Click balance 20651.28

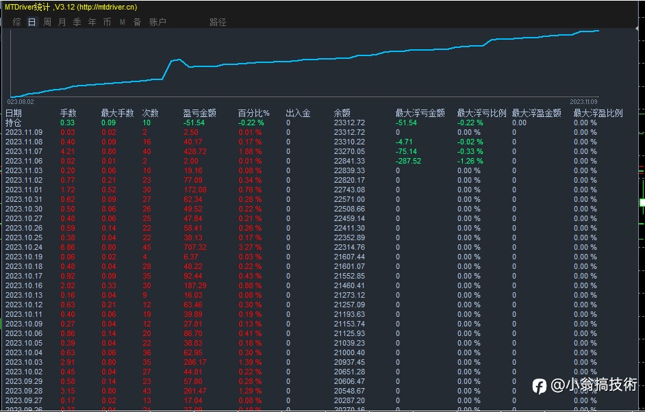349,372
